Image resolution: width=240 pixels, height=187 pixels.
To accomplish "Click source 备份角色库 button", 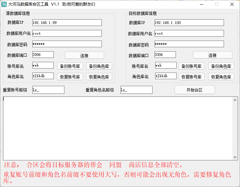I will click(x=99, y=66).
